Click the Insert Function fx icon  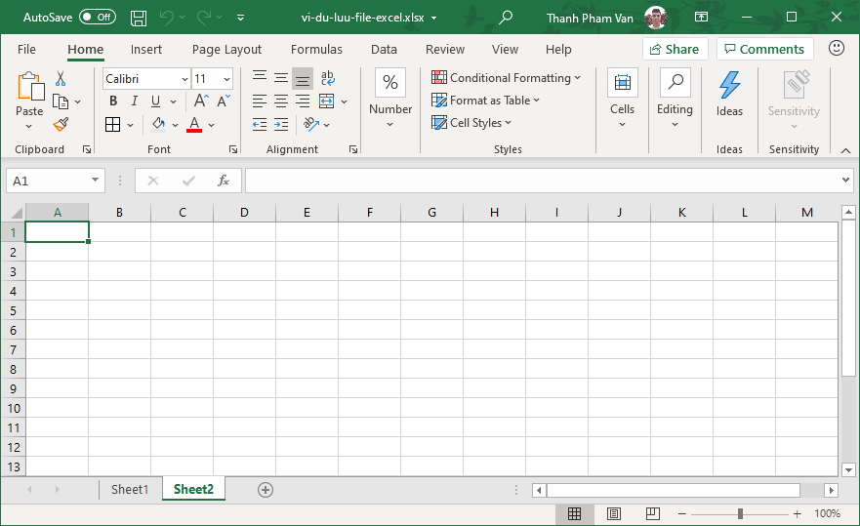coord(224,181)
